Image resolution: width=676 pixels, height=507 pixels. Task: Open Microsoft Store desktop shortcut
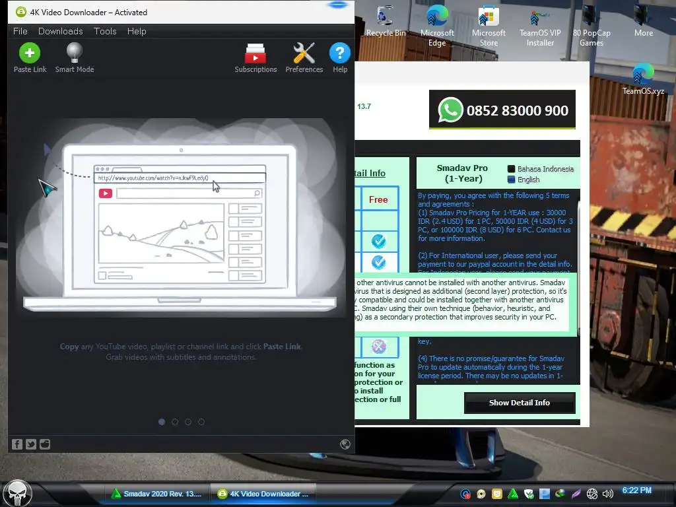[489, 26]
